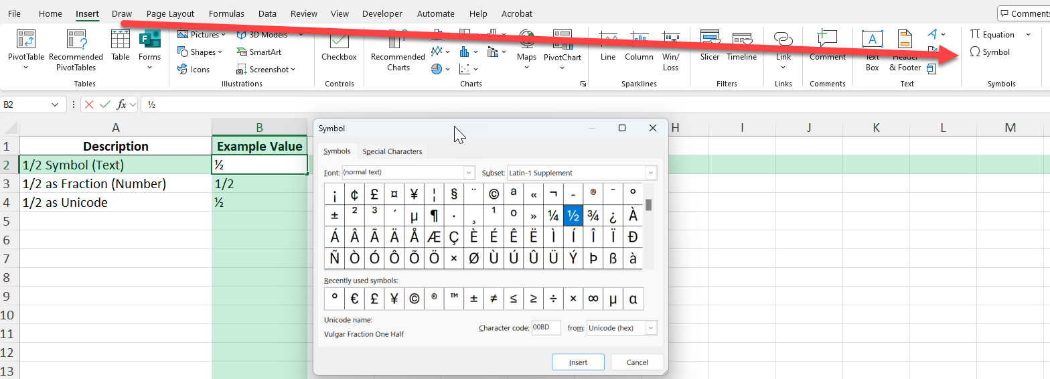Insert a Line sparkline
The height and width of the screenshot is (379, 1050).
608,46
